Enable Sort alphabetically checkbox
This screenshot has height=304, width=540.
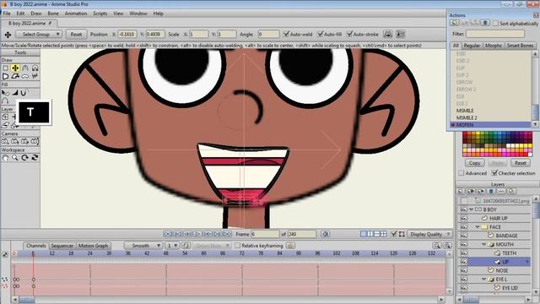pyautogui.click(x=495, y=24)
